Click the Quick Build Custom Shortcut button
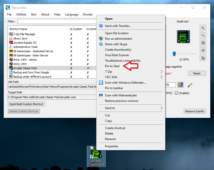Screen dimensions: 214x170 (x=26, y=104)
